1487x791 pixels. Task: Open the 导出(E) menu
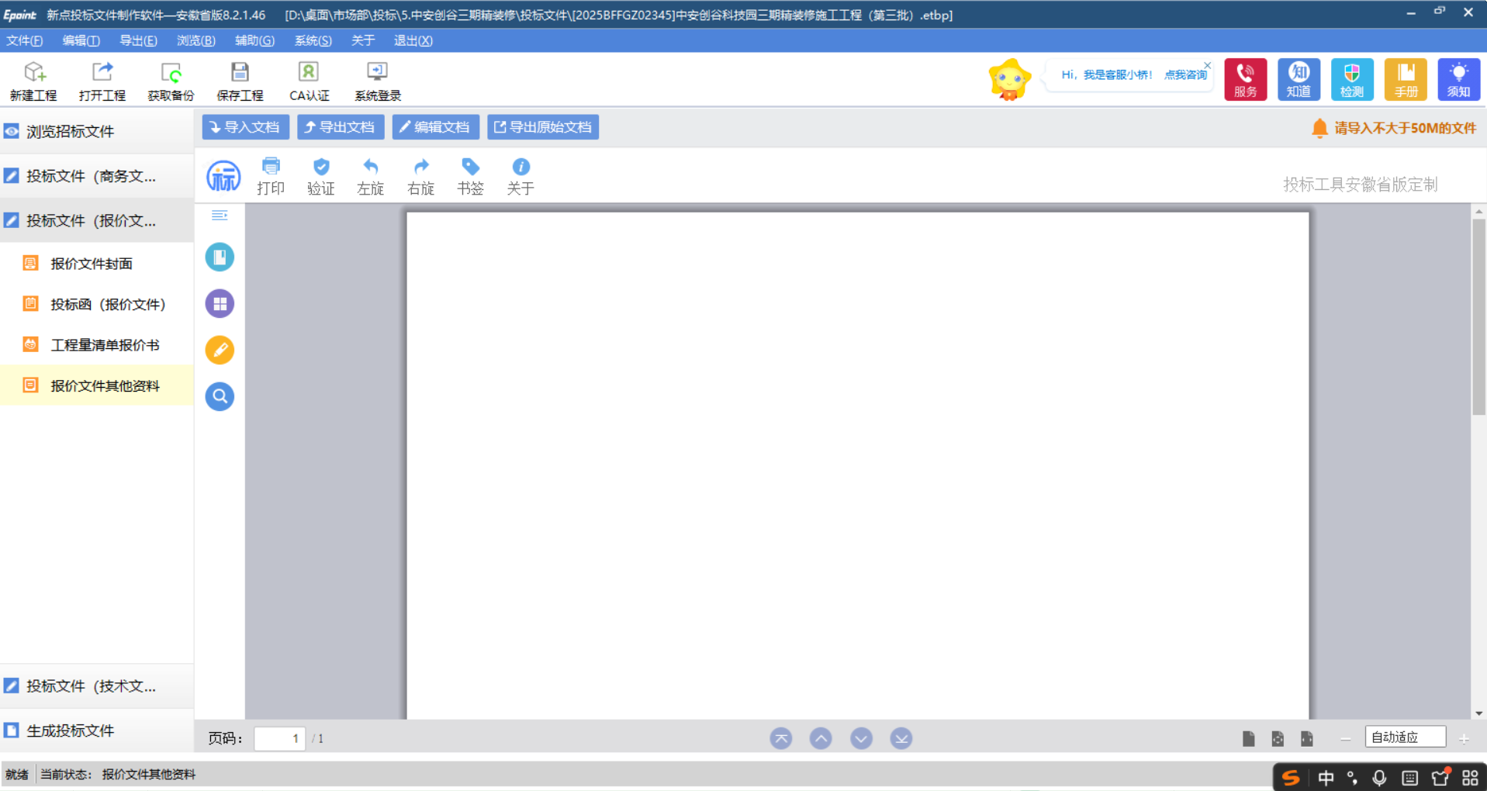138,40
